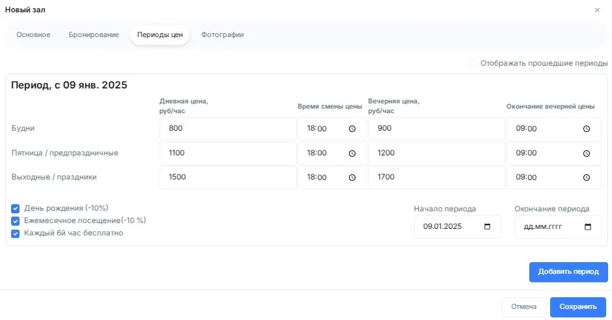Select the Периоды цен tab
Screen dimensions: 612x320
pyautogui.click(x=160, y=34)
